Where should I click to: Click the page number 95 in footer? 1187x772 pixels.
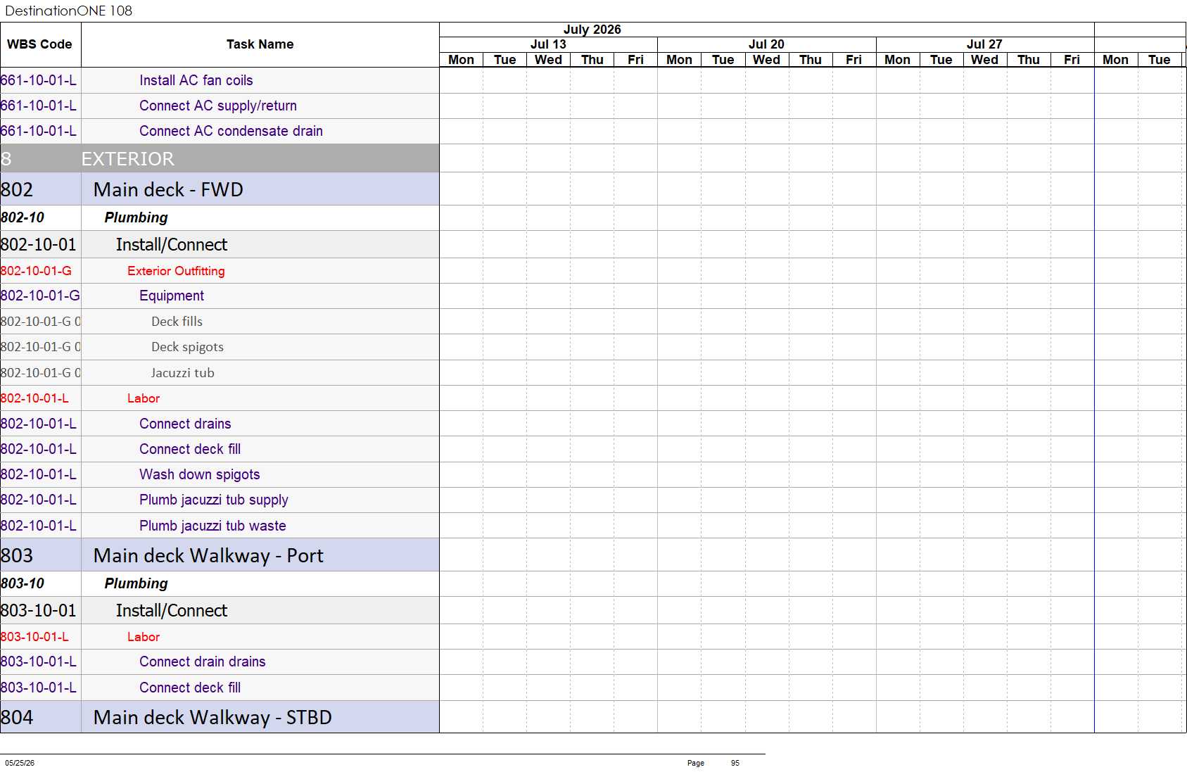click(x=735, y=763)
